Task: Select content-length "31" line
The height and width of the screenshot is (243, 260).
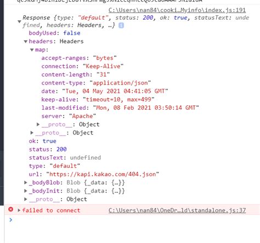Action: 76,75
